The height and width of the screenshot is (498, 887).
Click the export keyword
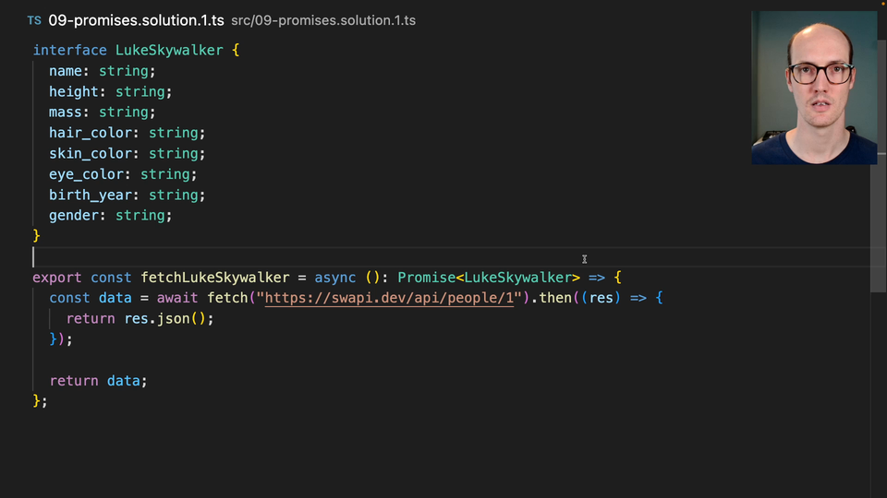57,277
